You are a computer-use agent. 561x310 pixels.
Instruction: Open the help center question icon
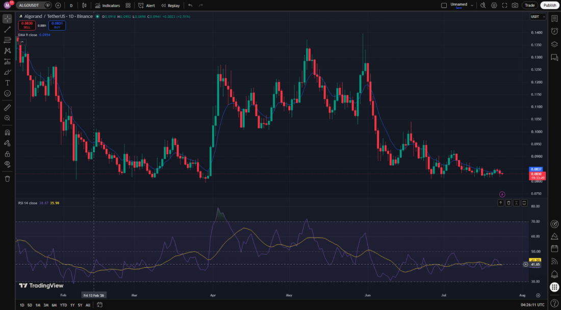coord(554,303)
